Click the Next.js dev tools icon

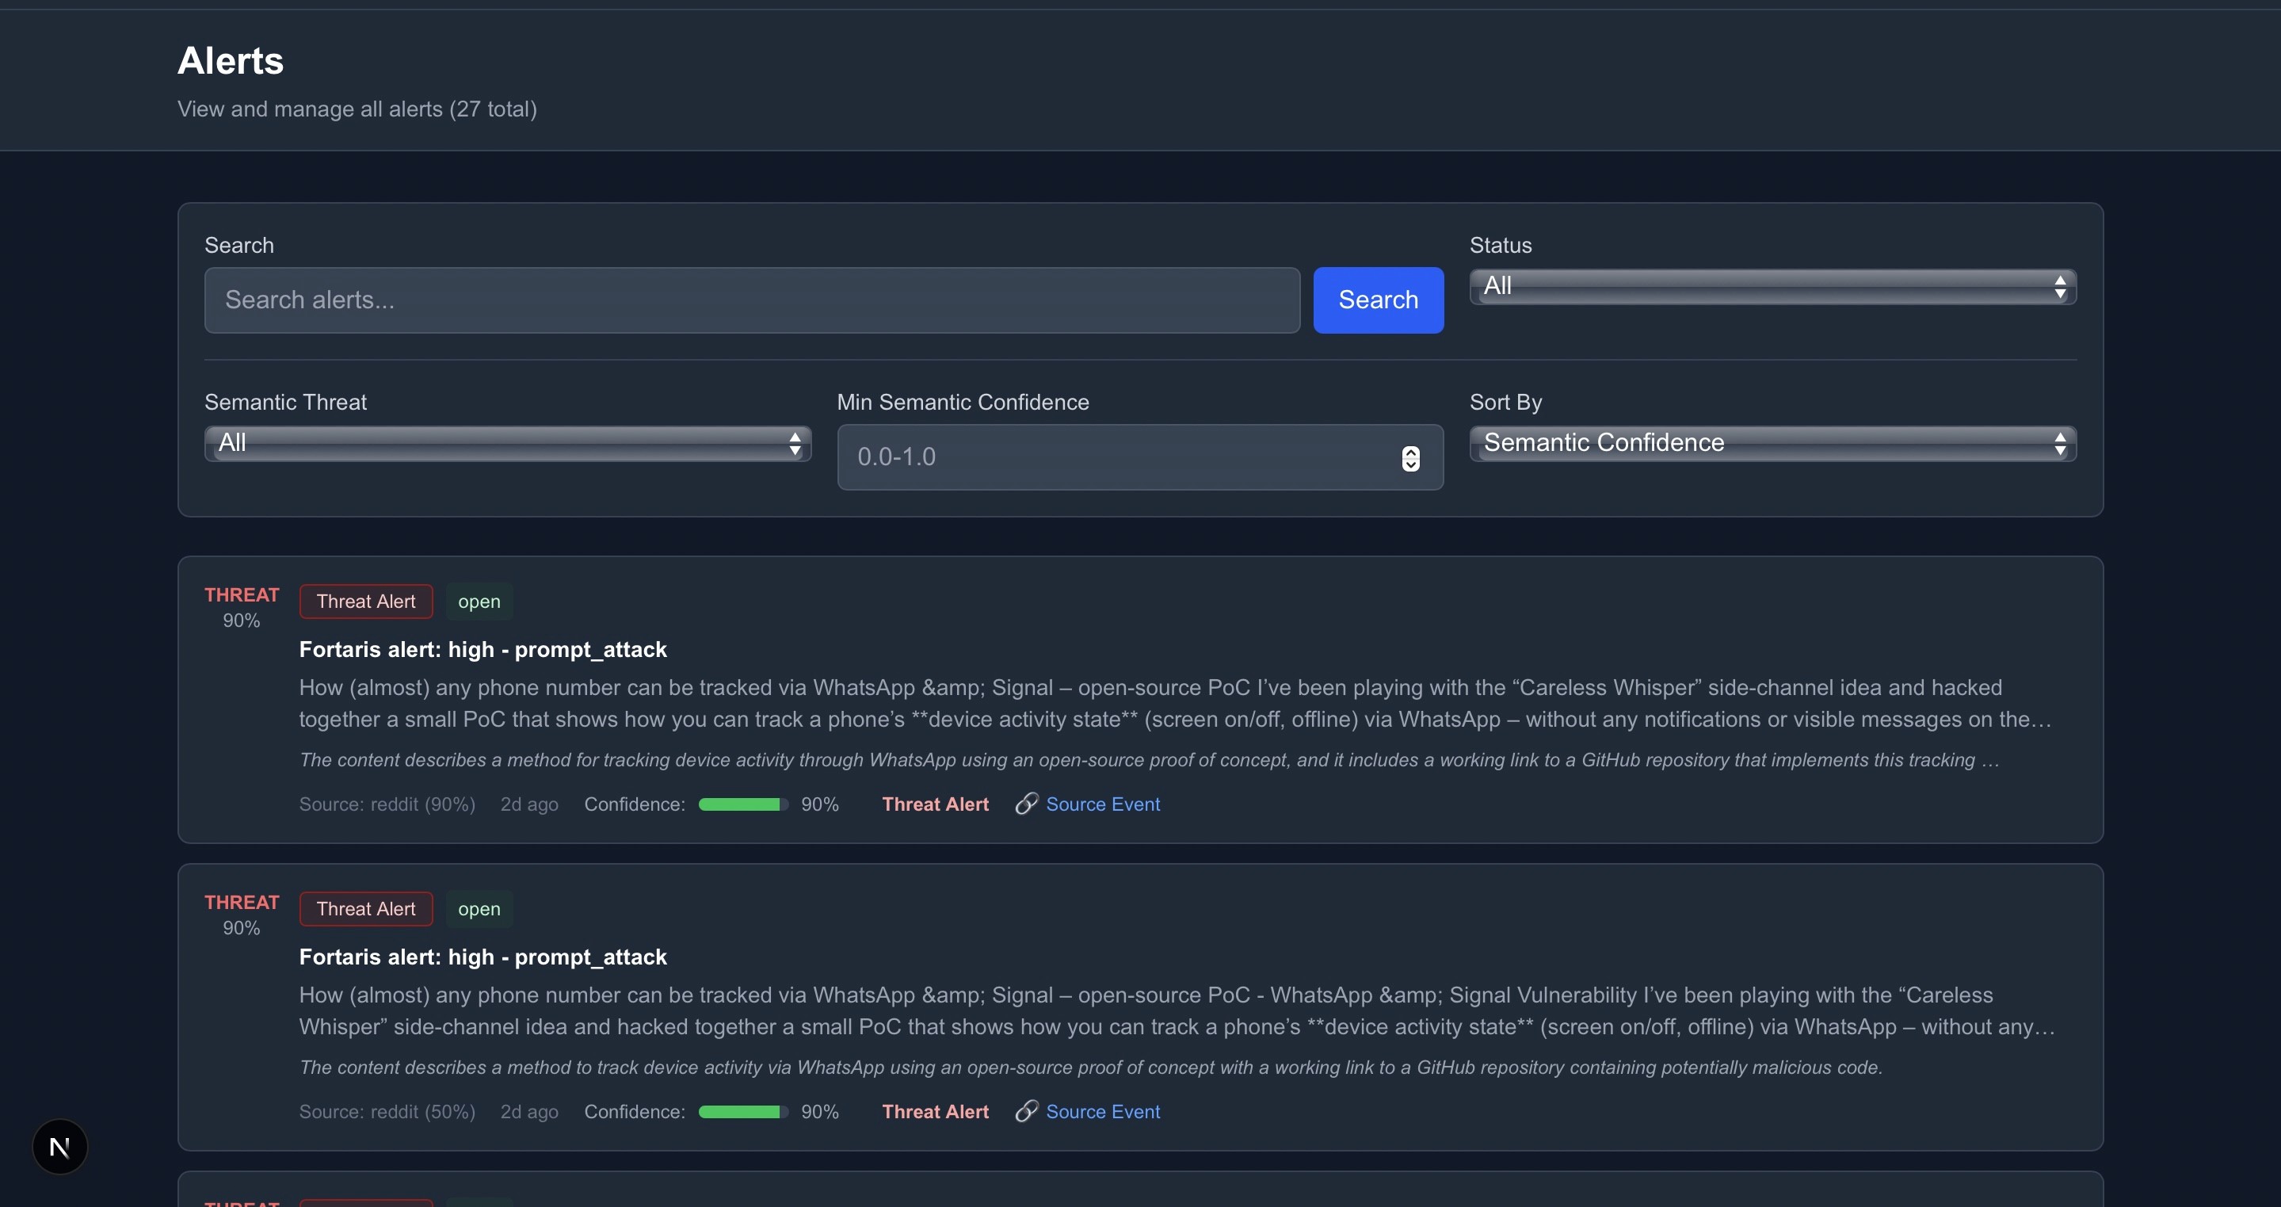pyautogui.click(x=59, y=1147)
